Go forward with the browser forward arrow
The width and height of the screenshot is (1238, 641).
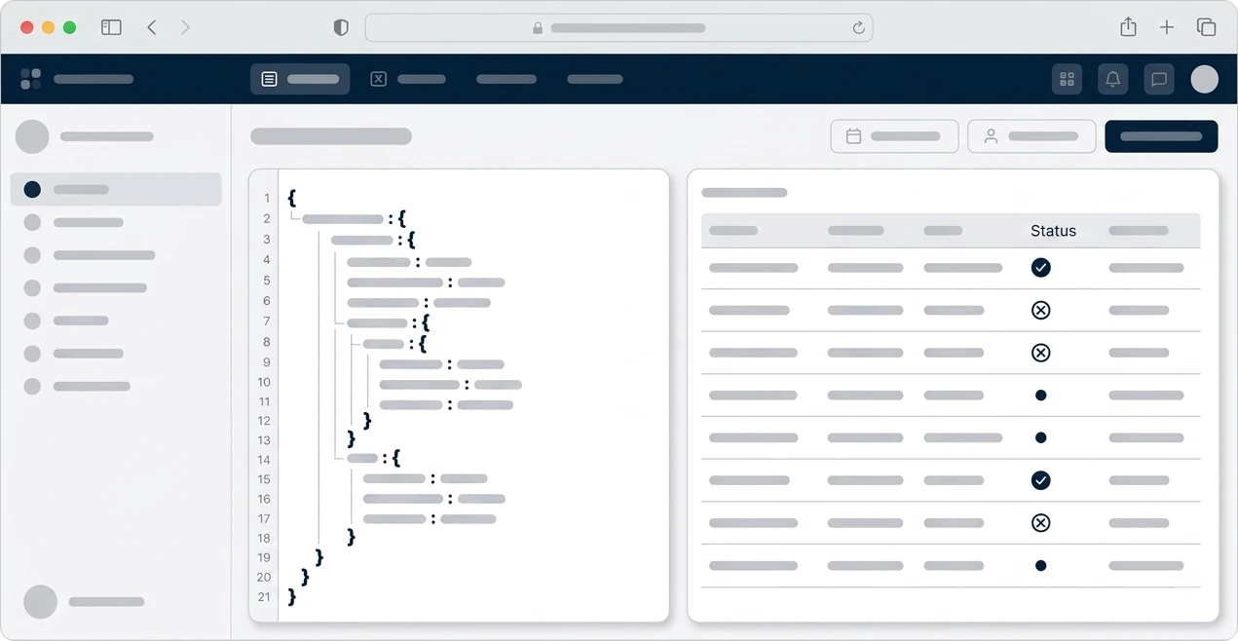(x=185, y=27)
